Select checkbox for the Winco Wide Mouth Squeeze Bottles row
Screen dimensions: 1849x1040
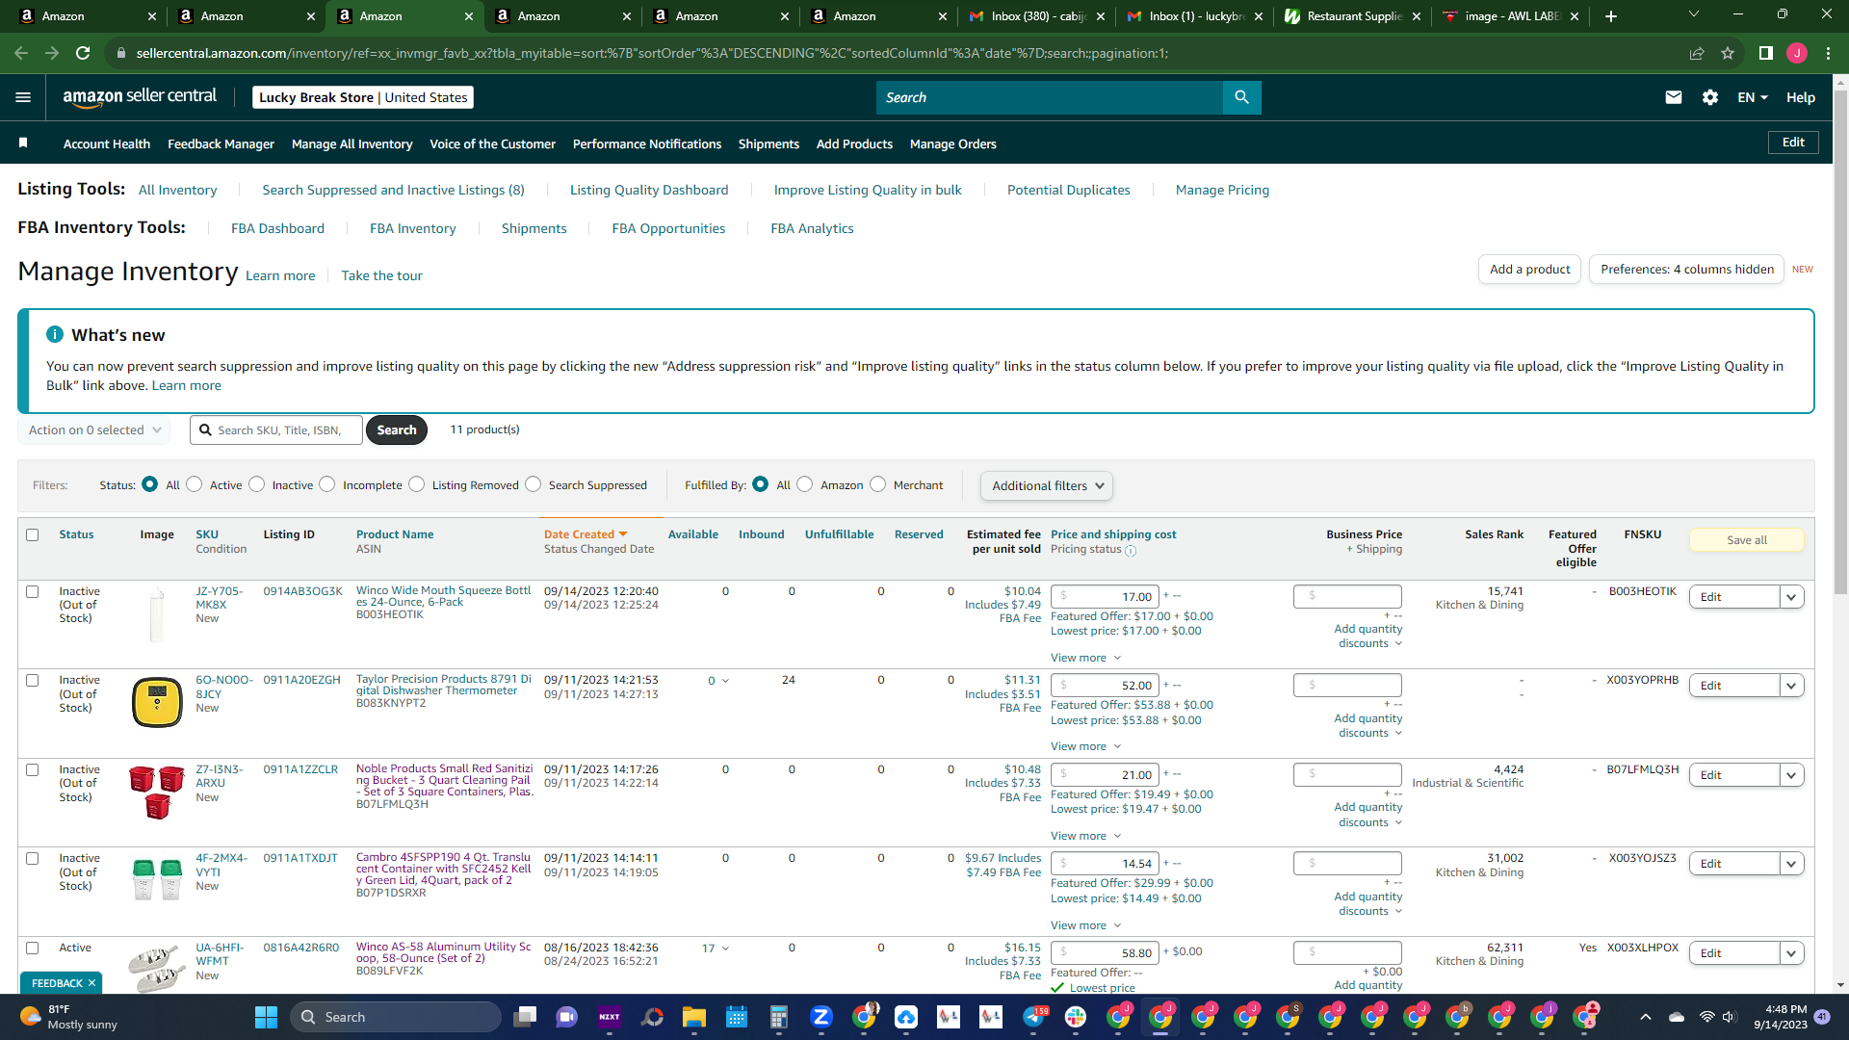(33, 591)
